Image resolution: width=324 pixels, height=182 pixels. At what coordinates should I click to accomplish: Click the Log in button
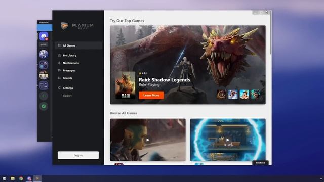(x=78, y=155)
